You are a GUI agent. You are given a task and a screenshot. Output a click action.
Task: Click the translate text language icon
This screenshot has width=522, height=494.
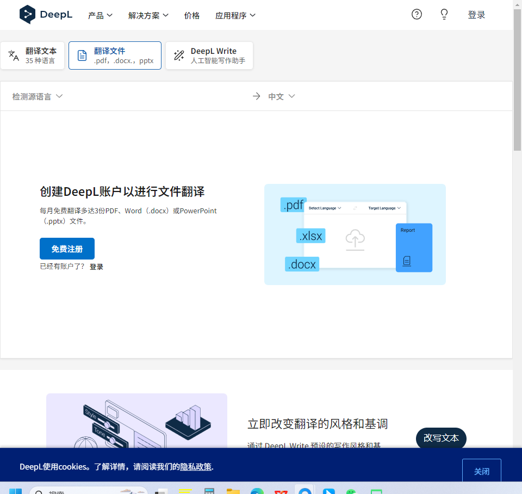(x=14, y=55)
